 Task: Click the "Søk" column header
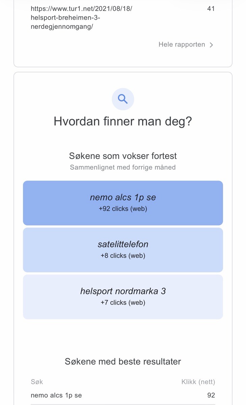pyautogui.click(x=37, y=382)
